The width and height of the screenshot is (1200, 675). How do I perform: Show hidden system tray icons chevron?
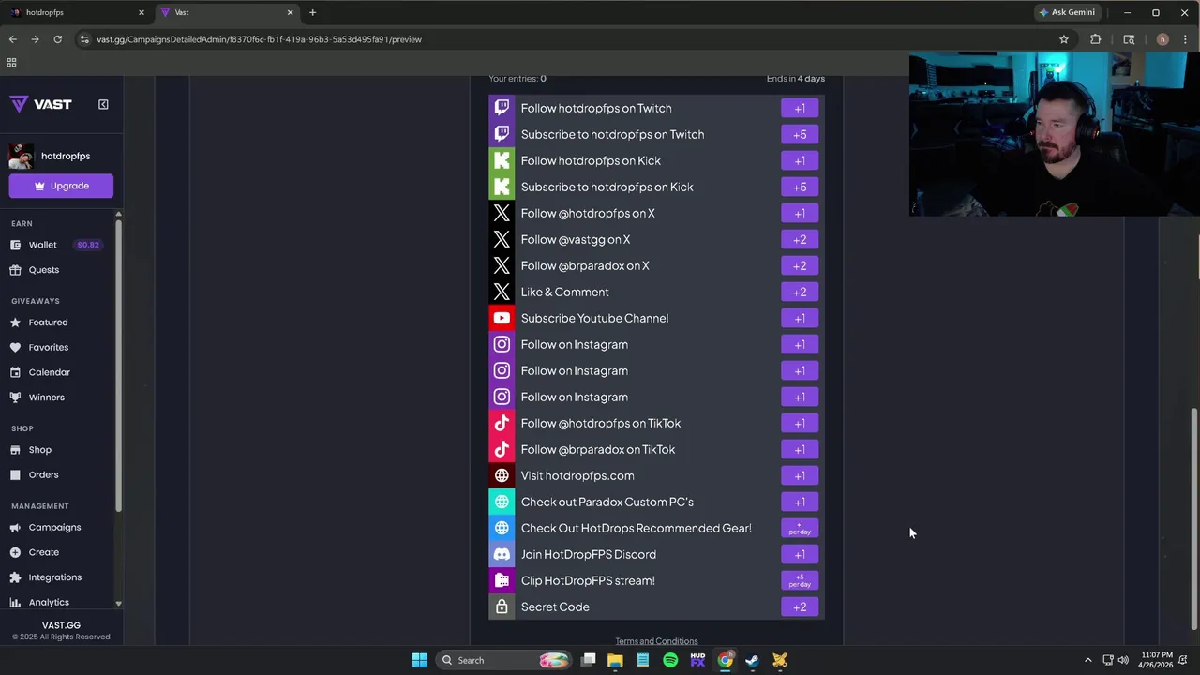pyautogui.click(x=1087, y=660)
